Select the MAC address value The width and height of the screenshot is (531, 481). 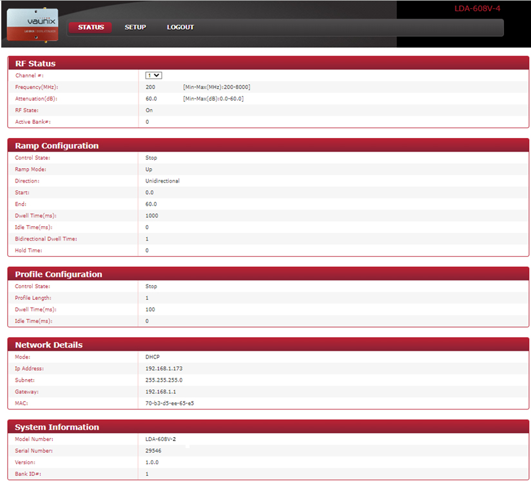pyautogui.click(x=169, y=404)
